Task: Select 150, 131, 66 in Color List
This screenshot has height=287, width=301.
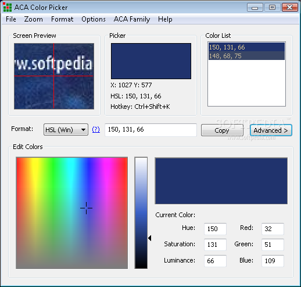Action: [x=246, y=47]
